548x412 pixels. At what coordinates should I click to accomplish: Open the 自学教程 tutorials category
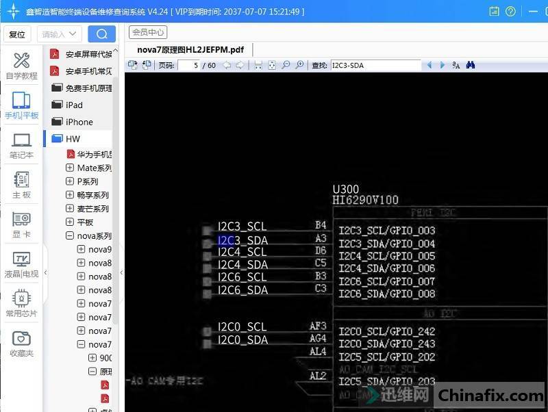[x=21, y=66]
